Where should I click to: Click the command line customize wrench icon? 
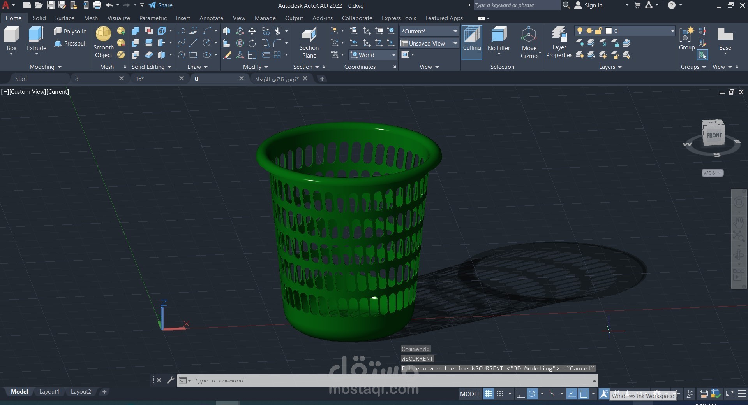click(x=170, y=380)
